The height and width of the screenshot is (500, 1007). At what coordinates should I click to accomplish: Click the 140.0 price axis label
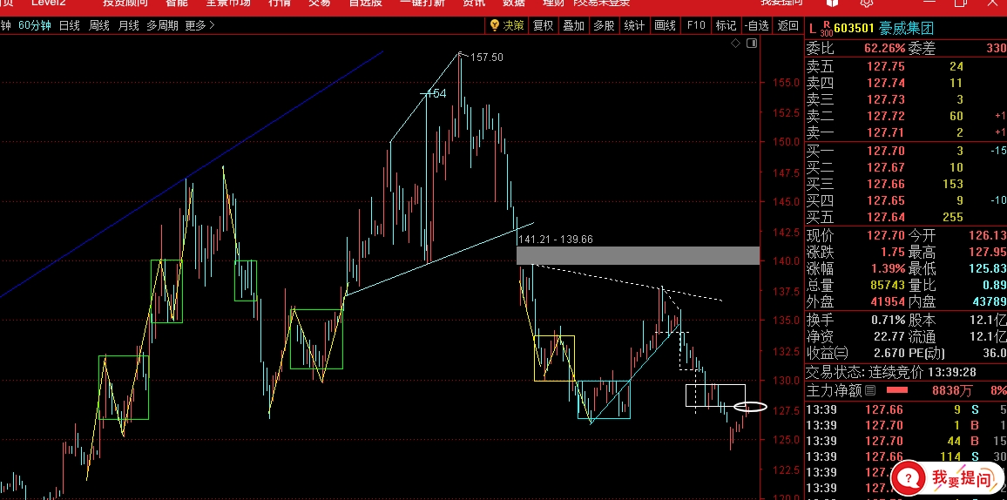[x=785, y=261]
